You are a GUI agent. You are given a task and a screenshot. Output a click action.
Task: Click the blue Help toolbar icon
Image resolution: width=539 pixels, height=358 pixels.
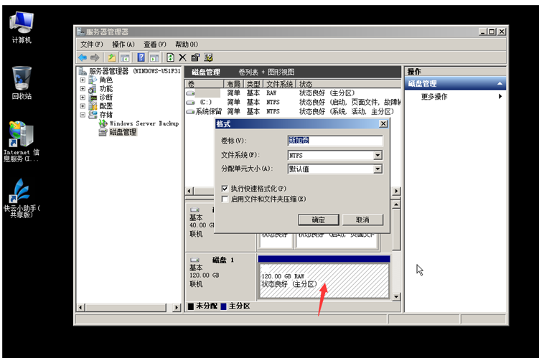point(141,57)
